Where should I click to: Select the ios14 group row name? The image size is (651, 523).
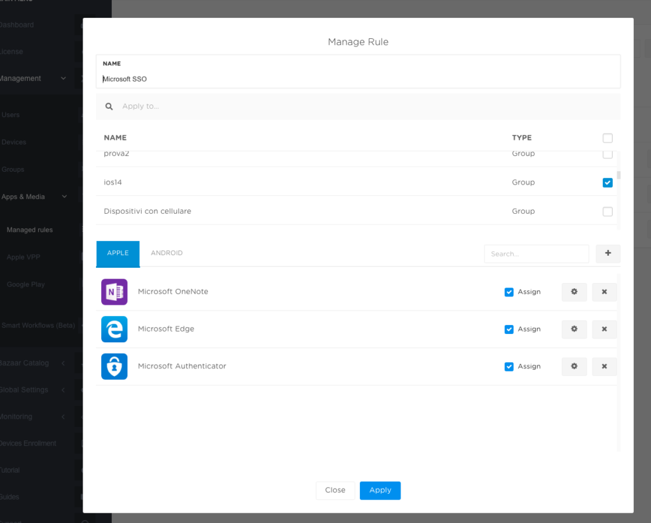[x=113, y=183]
